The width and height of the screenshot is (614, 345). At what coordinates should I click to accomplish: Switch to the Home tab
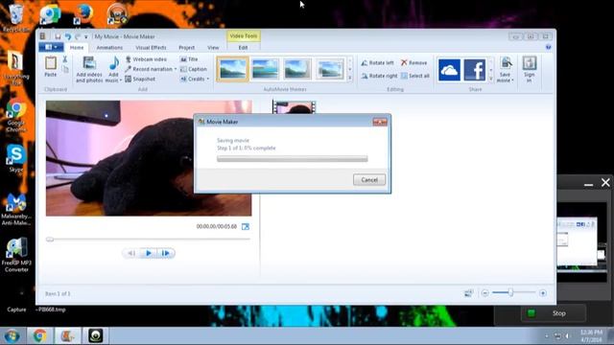(77, 47)
